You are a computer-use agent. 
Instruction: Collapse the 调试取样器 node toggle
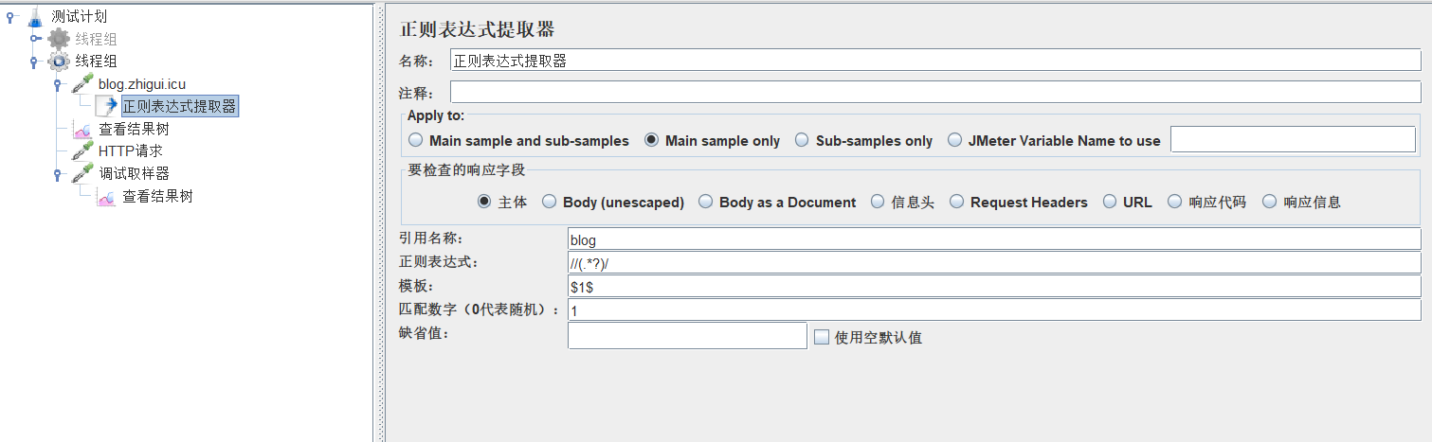tap(58, 174)
